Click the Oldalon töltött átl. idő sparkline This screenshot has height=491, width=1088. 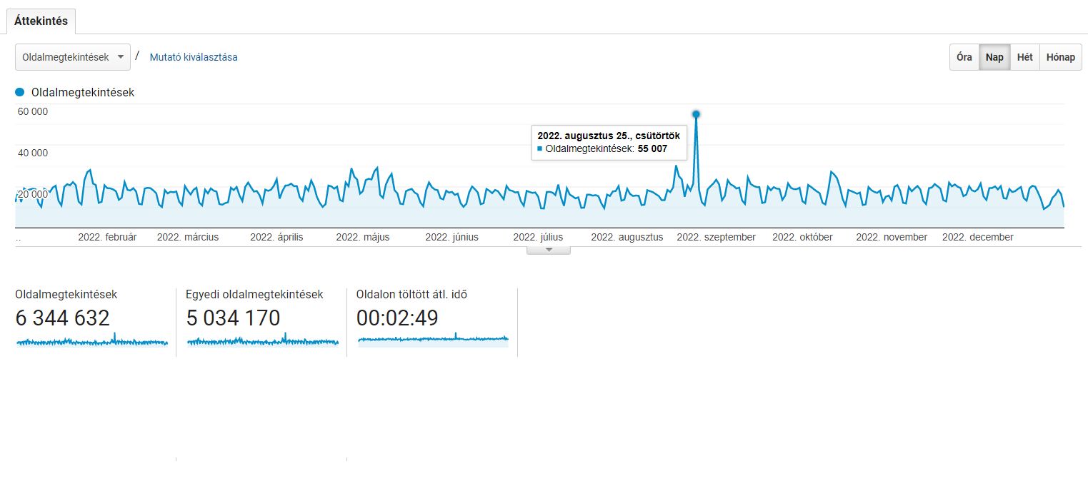[x=433, y=338]
